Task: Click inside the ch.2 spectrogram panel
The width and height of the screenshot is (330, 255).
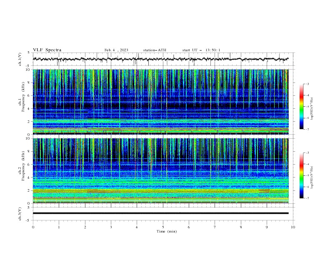Action: [x=160, y=171]
